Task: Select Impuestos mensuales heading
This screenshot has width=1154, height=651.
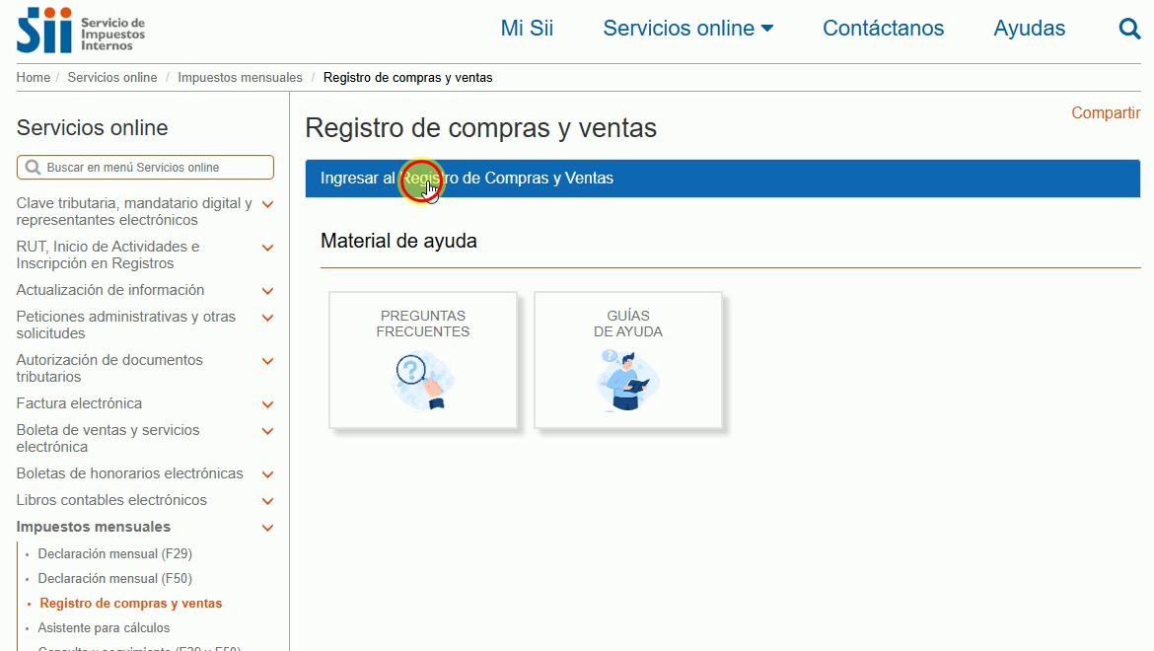Action: [x=94, y=527]
